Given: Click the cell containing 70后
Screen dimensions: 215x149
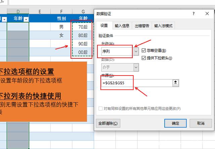Looking at the screenshot, I should point(83,27).
